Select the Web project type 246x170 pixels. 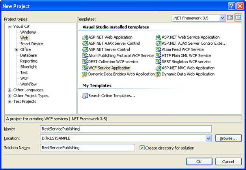(24, 38)
